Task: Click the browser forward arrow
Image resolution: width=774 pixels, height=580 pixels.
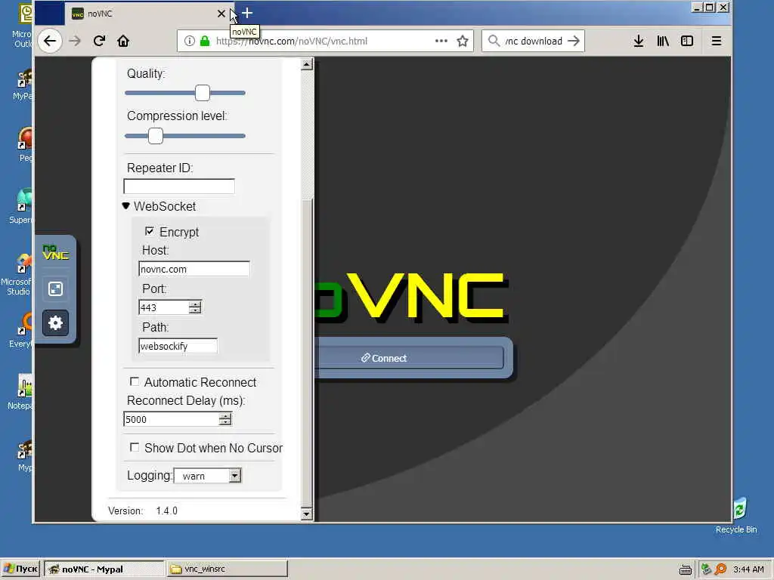Action: pos(75,41)
